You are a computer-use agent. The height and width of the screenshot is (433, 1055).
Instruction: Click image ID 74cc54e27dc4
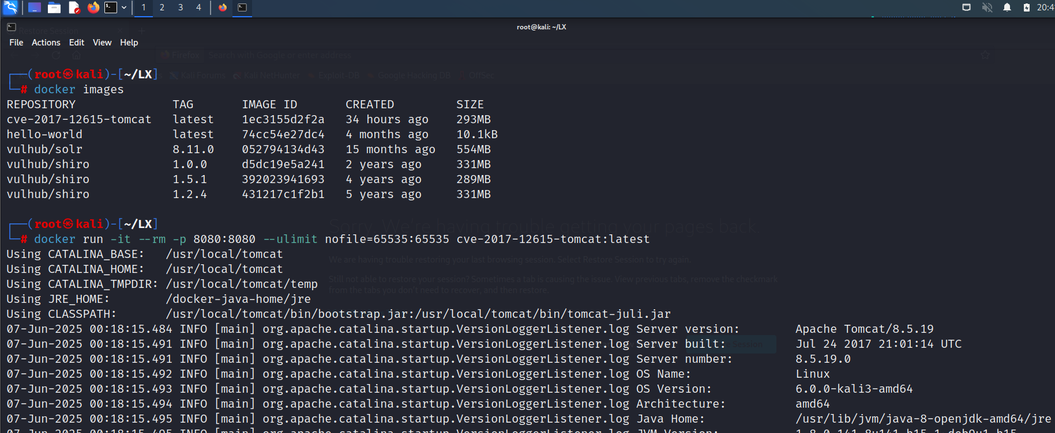(x=283, y=134)
